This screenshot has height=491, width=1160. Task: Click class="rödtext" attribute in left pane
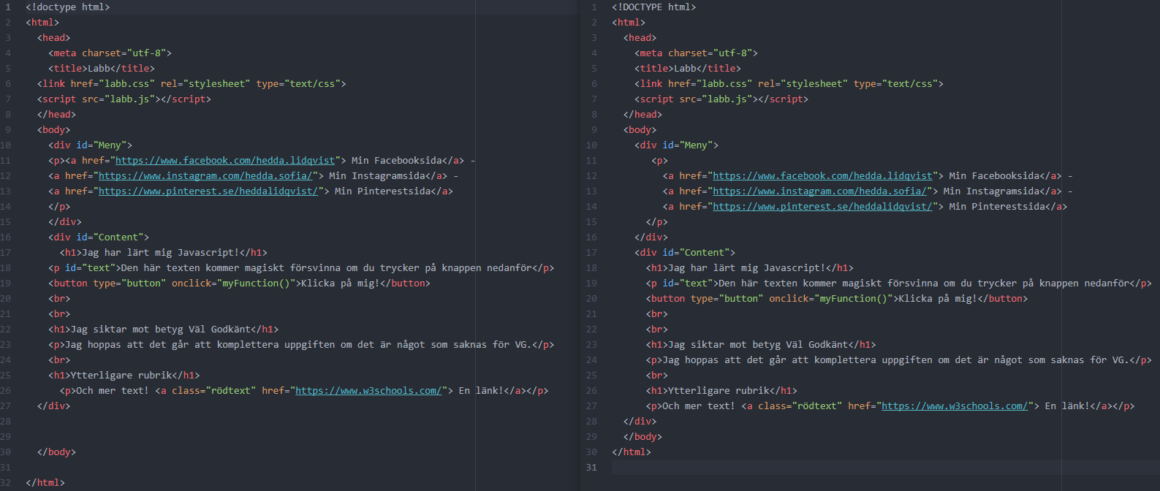[214, 391]
